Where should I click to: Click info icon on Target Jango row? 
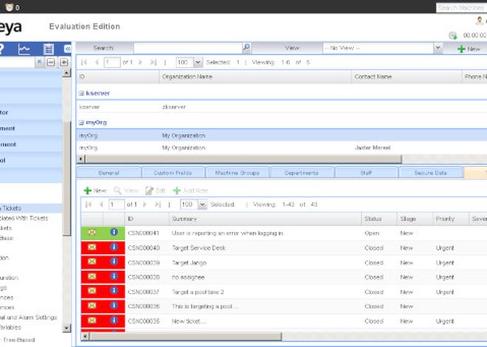[x=114, y=261]
